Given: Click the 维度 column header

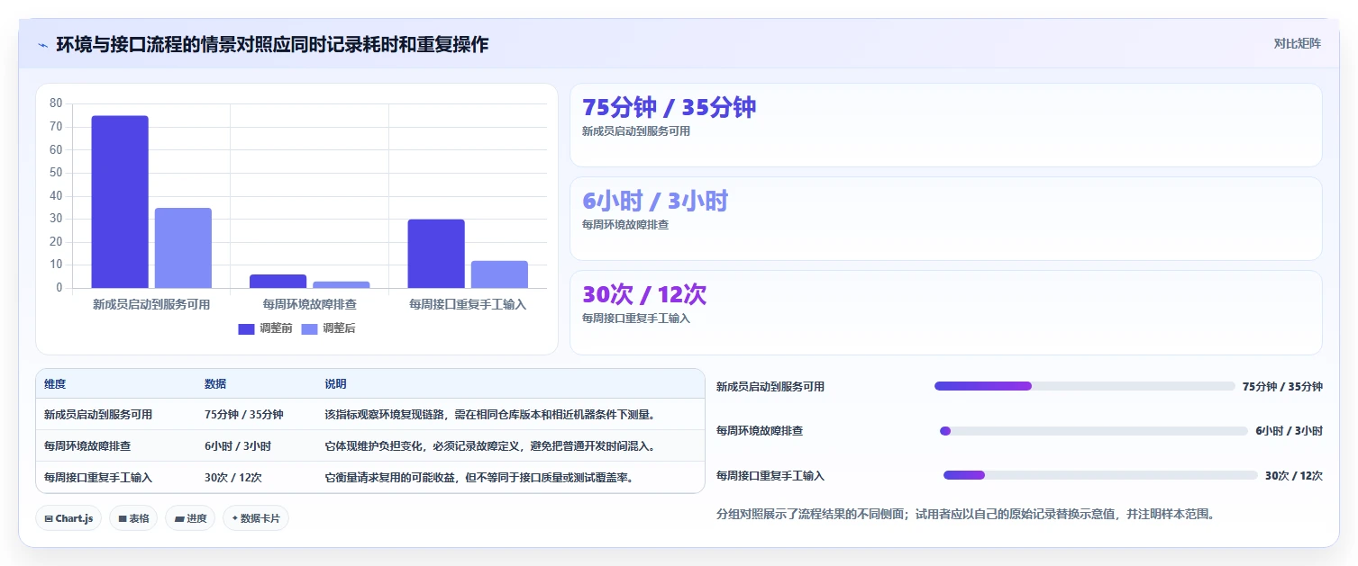Looking at the screenshot, I should [x=55, y=384].
